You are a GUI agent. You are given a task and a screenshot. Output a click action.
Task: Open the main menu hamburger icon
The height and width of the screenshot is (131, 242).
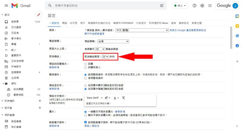tap(6, 6)
